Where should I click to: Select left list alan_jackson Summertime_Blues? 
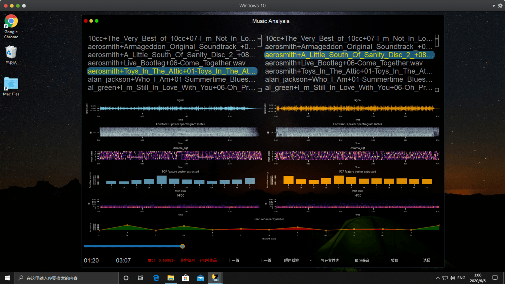point(172,79)
